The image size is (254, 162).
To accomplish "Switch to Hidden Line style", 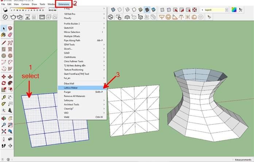I will [x=134, y=10].
